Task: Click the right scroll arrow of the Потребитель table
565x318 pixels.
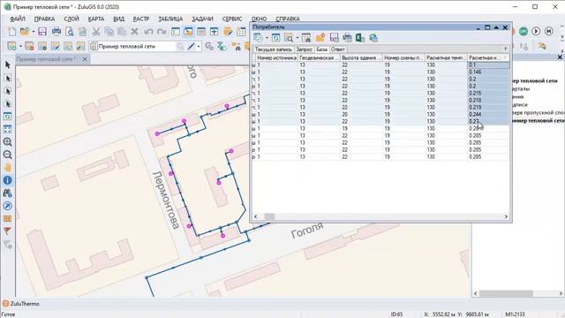Action: tap(506, 216)
